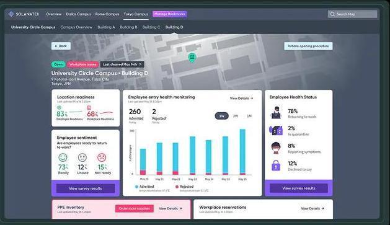Open View Details in entry health monitoring
This screenshot has height=225, width=390.
241,99
